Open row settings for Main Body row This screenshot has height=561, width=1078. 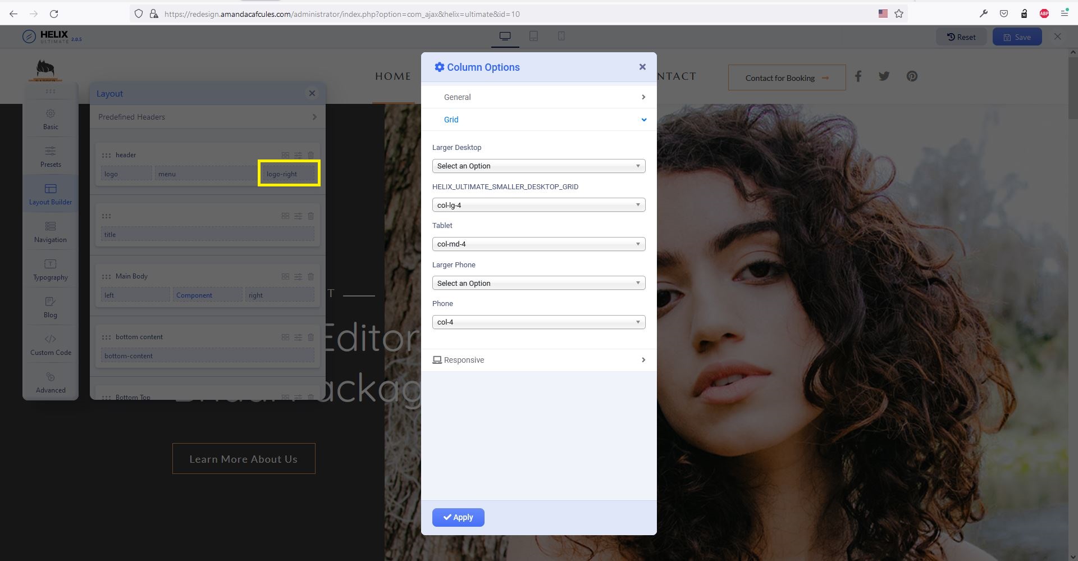click(x=298, y=277)
